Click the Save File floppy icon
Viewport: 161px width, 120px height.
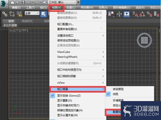[x=23, y=2]
